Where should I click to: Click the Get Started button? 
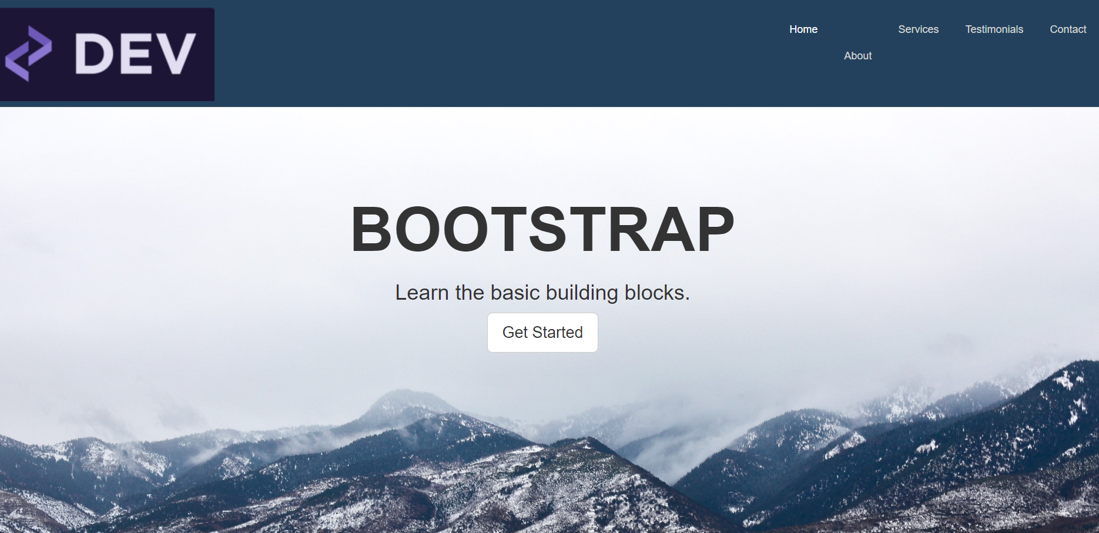[542, 333]
